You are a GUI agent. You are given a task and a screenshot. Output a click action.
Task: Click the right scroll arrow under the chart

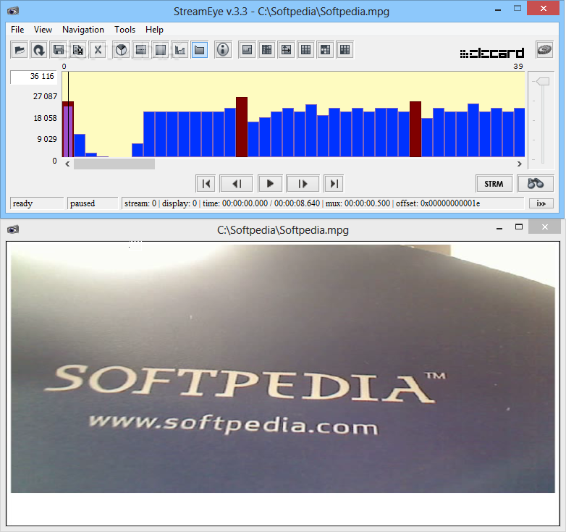[520, 164]
